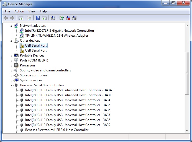Click the Portable Devices icon
This screenshot has height=142, width=192.
(16, 55)
